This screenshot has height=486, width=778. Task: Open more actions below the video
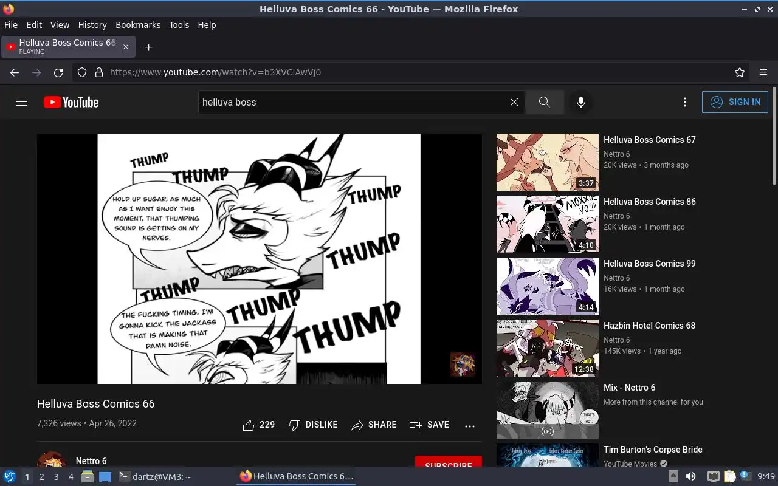click(x=470, y=426)
